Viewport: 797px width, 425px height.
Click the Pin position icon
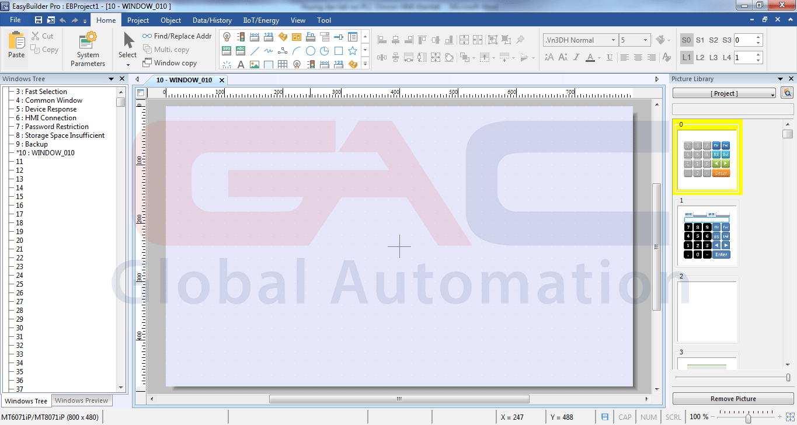(x=520, y=40)
